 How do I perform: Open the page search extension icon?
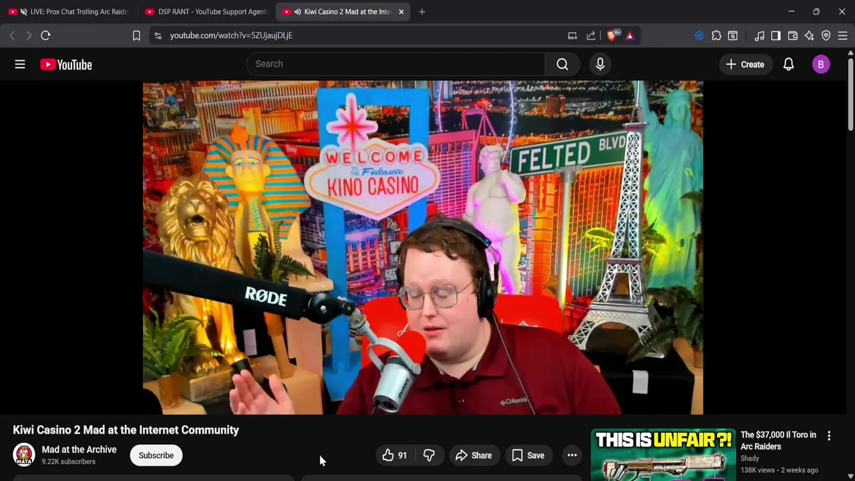click(733, 35)
